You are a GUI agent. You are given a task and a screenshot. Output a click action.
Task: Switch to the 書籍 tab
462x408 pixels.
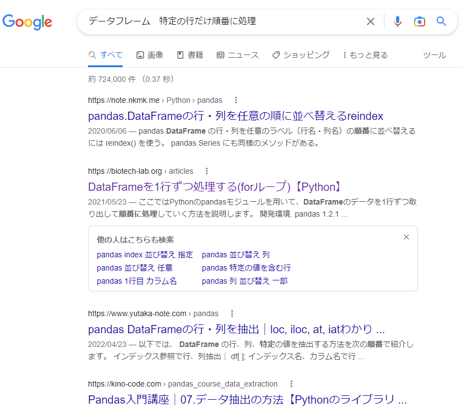click(x=190, y=55)
